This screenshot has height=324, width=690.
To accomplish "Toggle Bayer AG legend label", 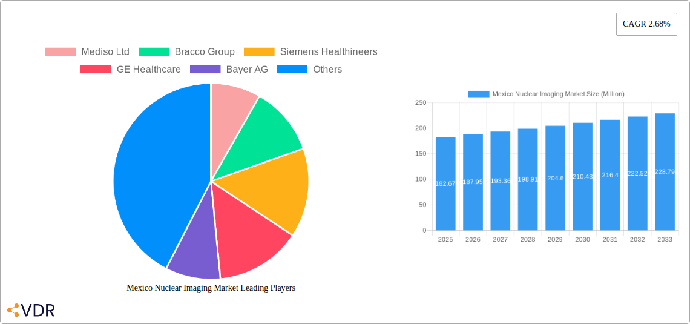I will coord(247,70).
